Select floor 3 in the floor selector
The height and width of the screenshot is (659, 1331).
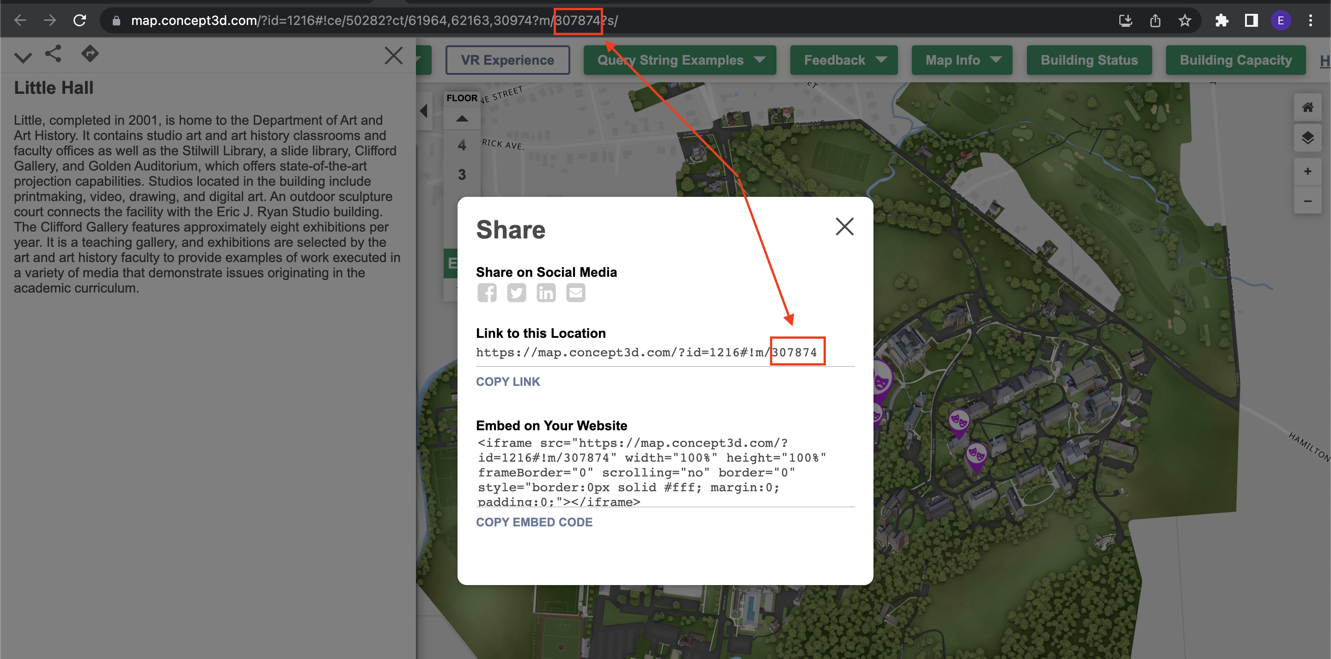(462, 175)
